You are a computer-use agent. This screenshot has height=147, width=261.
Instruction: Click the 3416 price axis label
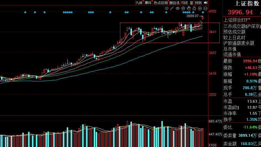pyautogui.click(x=212, y=74)
